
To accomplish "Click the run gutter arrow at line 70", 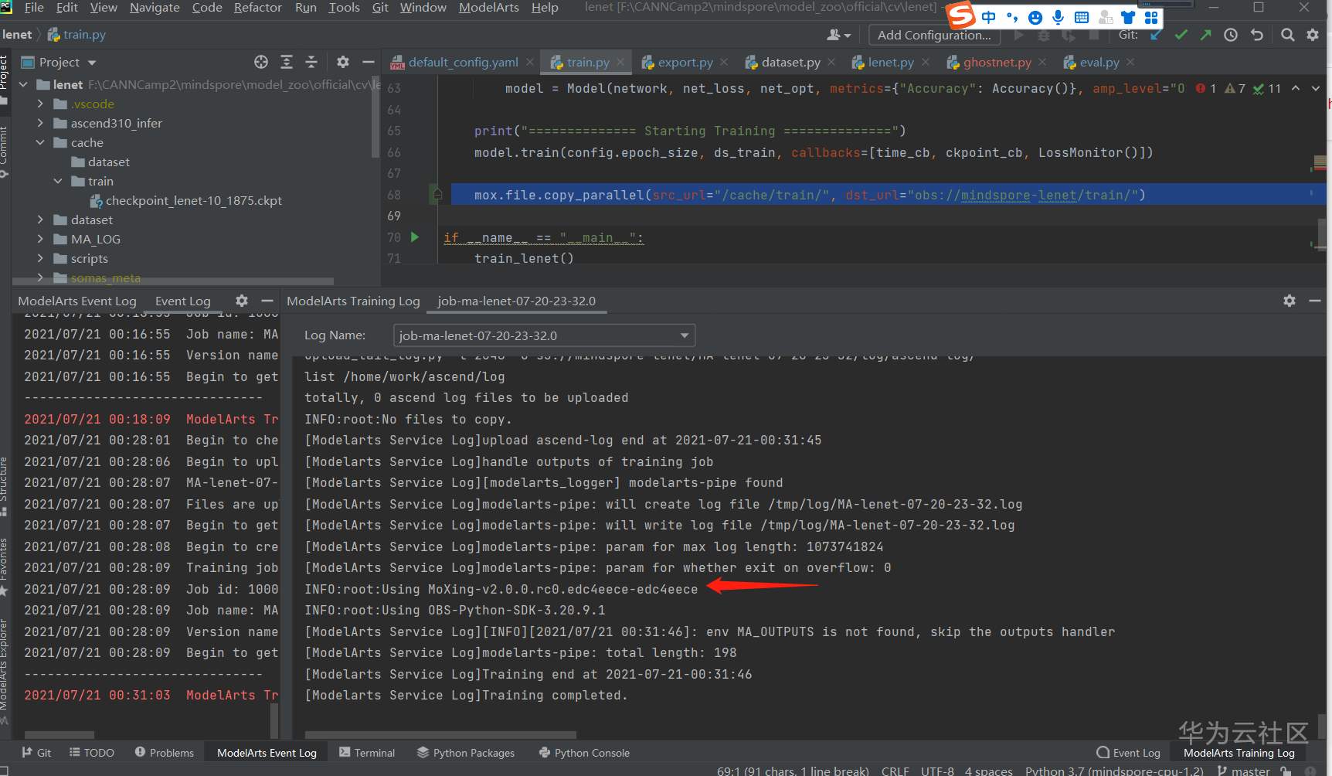I will pos(415,237).
